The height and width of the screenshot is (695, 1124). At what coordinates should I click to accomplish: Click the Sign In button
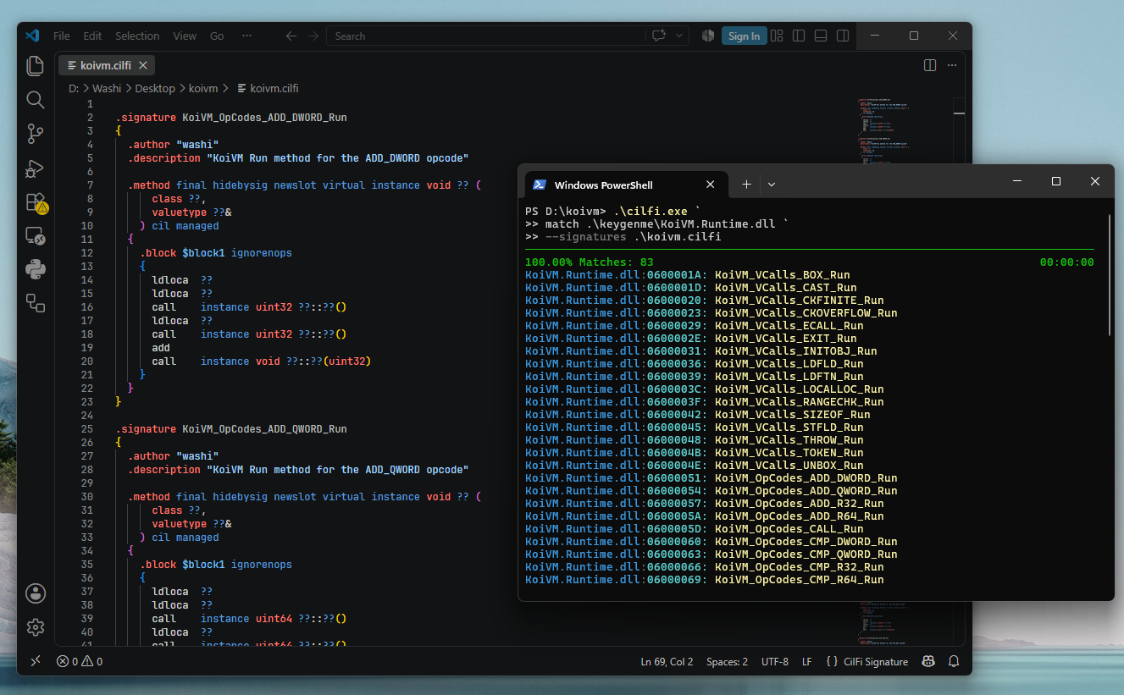point(744,36)
